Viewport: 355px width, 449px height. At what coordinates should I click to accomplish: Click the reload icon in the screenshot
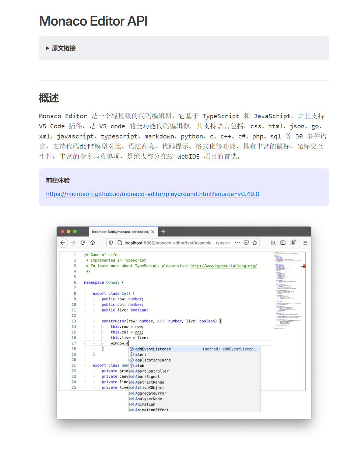tap(83, 243)
